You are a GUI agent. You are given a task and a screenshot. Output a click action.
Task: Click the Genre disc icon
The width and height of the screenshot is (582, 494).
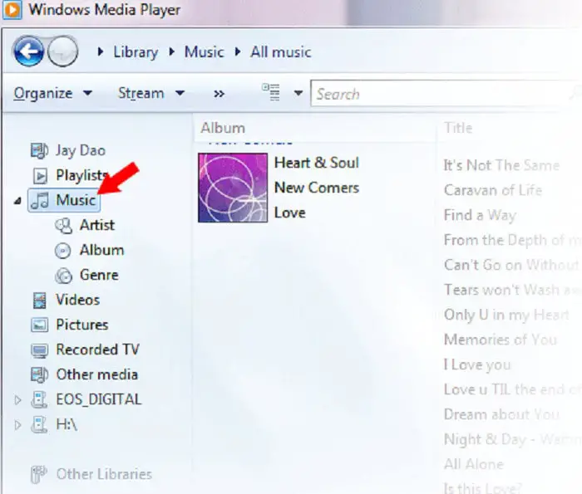(x=63, y=276)
